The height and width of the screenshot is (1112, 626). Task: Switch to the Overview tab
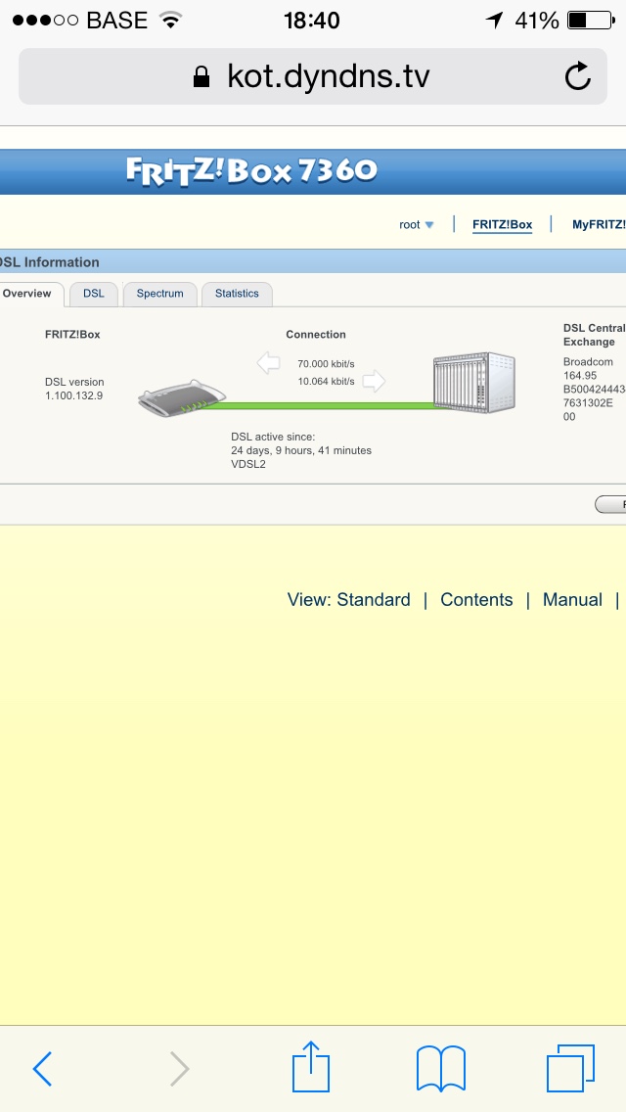(27, 294)
